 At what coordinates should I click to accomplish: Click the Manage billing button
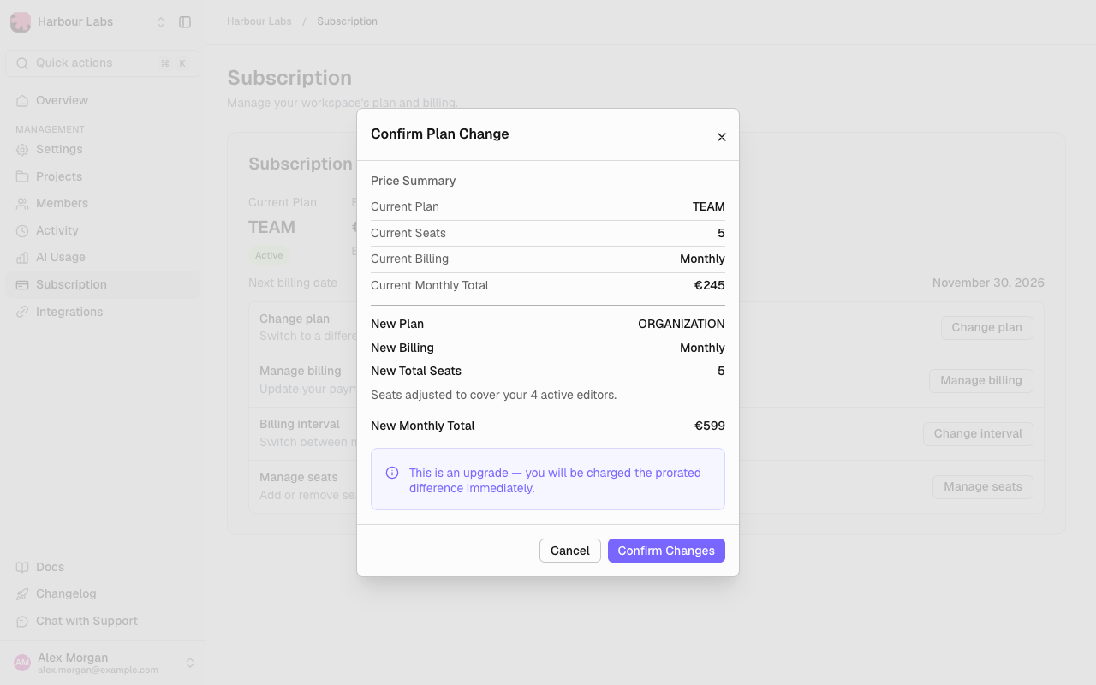(x=981, y=381)
